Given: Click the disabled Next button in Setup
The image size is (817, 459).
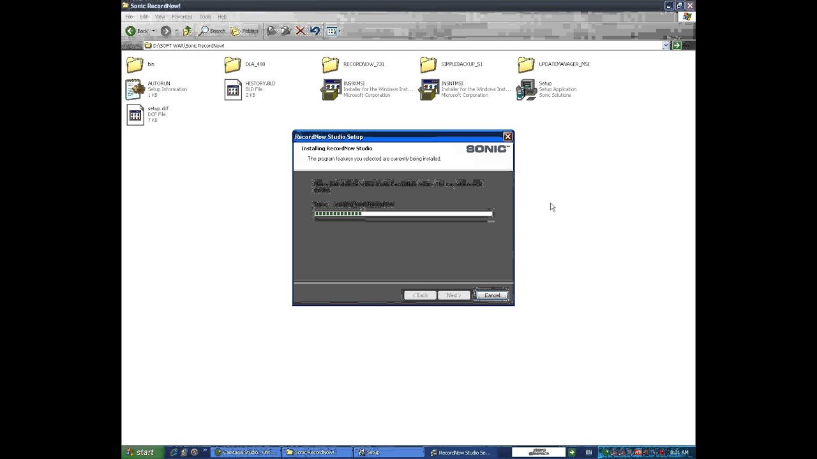Looking at the screenshot, I should click(x=454, y=295).
